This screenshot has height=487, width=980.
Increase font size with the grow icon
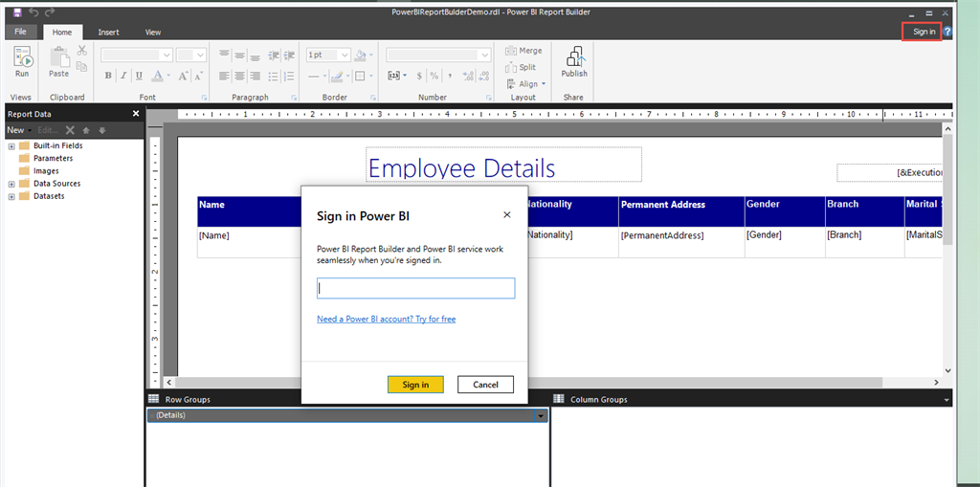pyautogui.click(x=183, y=76)
